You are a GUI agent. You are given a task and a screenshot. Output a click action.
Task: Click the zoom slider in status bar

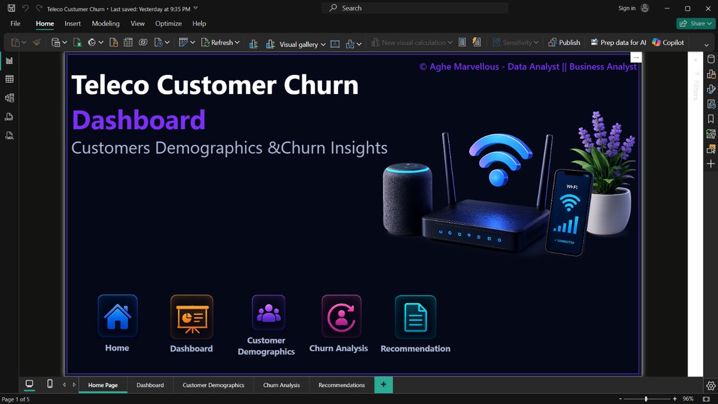coord(646,399)
